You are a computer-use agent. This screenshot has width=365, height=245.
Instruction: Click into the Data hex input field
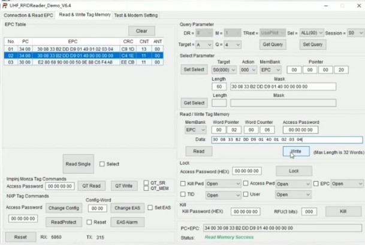(286, 140)
